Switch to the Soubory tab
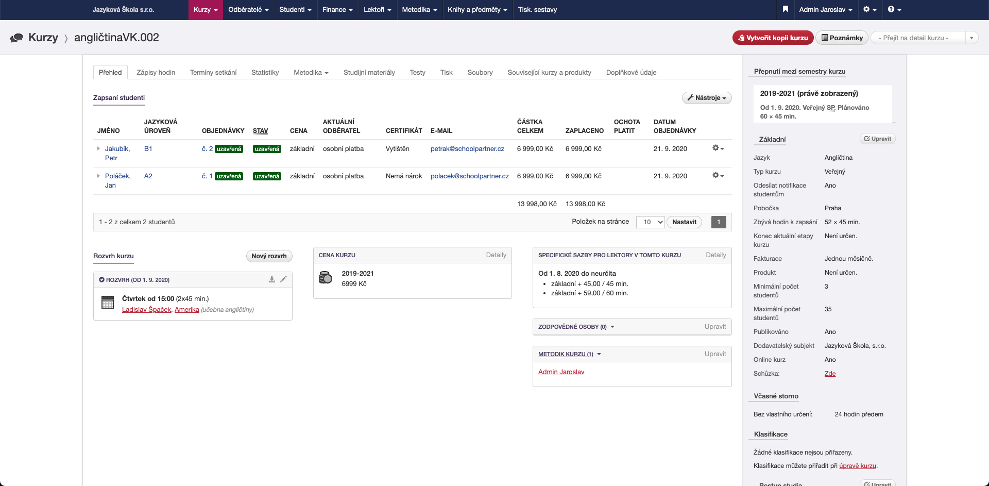989x486 pixels. 480,73
